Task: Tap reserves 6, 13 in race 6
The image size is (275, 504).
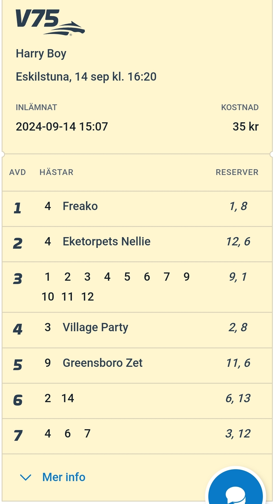Action: click(x=238, y=398)
